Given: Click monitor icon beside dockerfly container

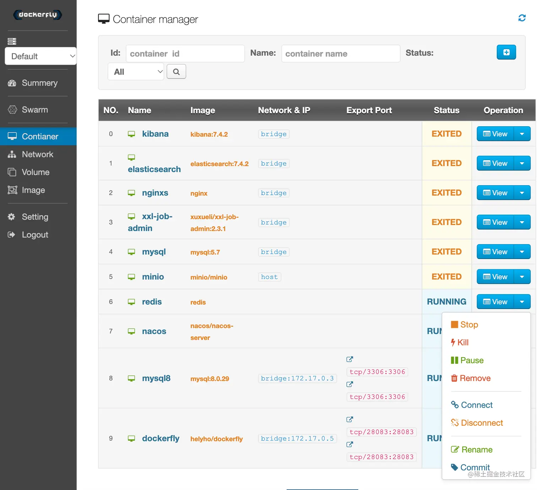Looking at the screenshot, I should [131, 438].
